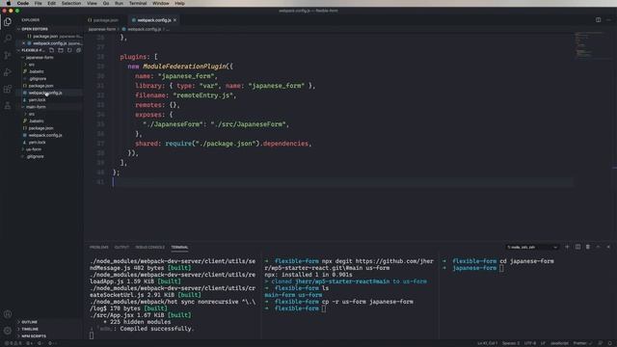Split the terminal panel
Viewport: 617px width, 347px height.
tap(577, 247)
